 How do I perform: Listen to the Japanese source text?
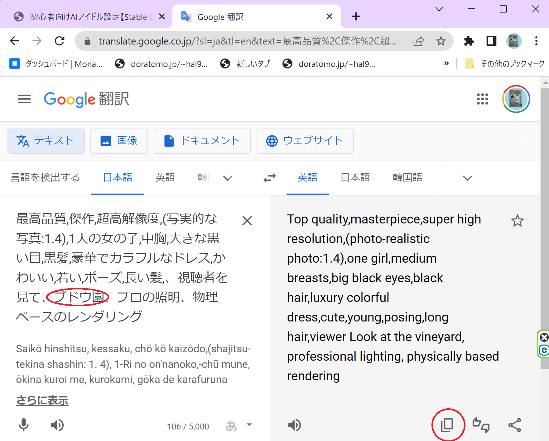pos(57,425)
